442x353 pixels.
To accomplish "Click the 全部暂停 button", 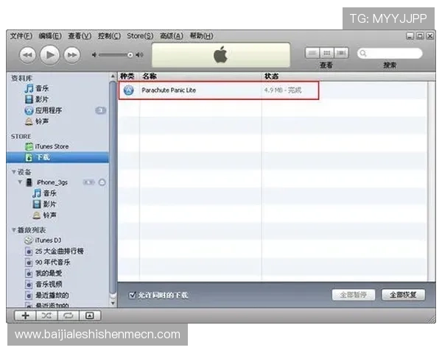I will tap(354, 295).
